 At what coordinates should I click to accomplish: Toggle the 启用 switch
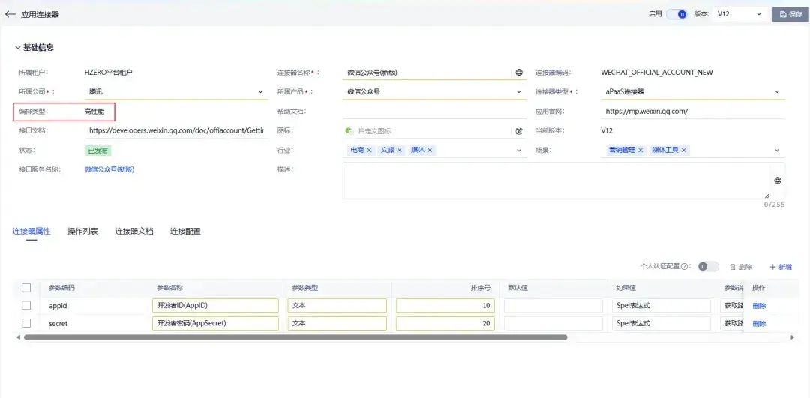pyautogui.click(x=676, y=14)
